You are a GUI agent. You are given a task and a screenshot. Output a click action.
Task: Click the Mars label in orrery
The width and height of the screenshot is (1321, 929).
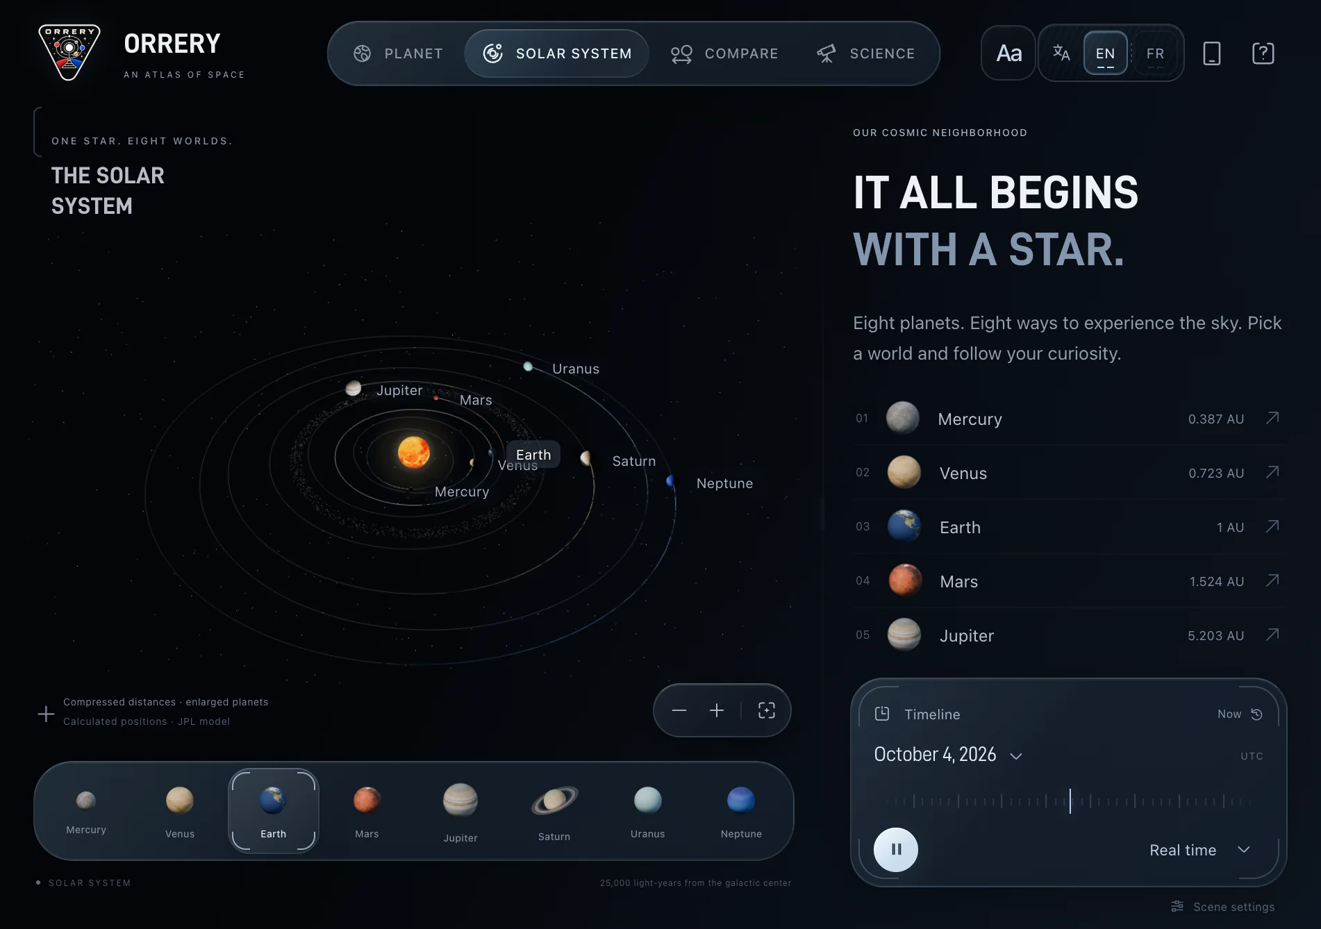476,400
